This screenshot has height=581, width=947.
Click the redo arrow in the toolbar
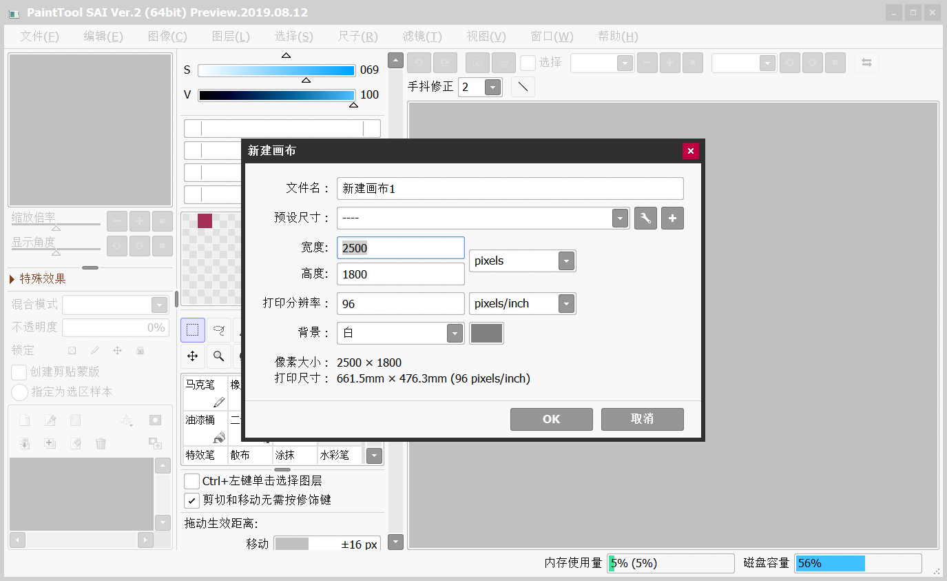[445, 63]
